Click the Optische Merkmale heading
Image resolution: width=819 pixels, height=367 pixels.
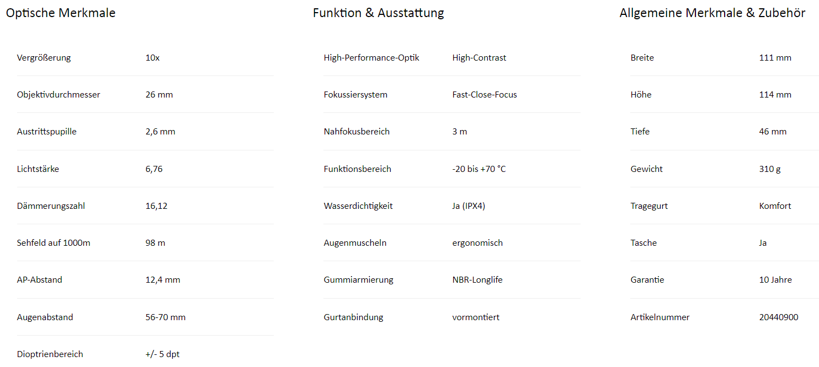coord(61,13)
